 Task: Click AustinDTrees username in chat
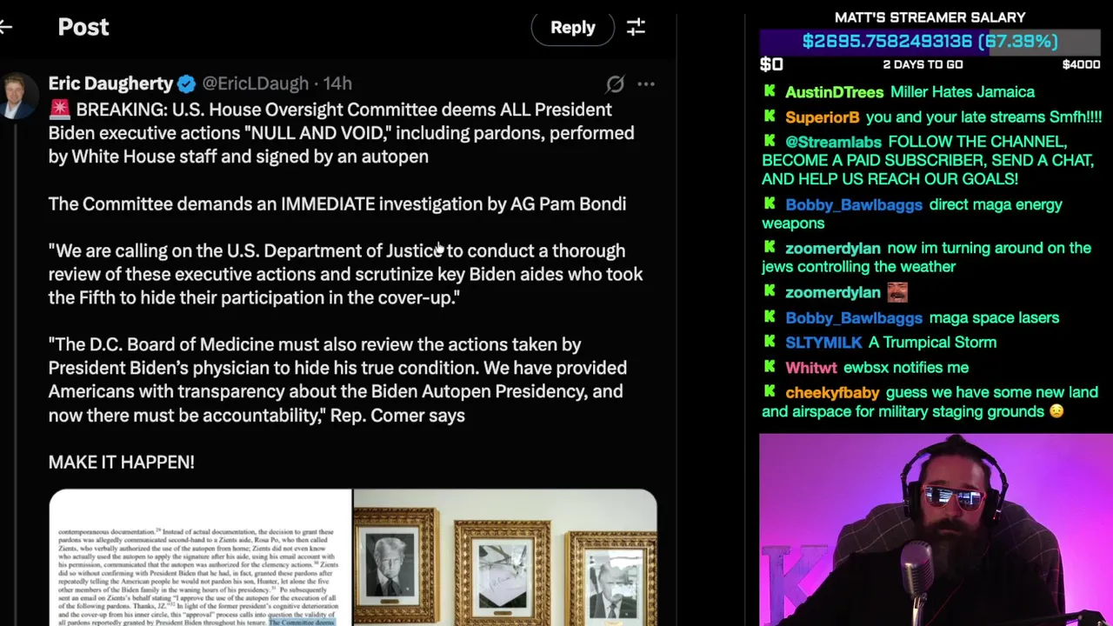pos(834,92)
